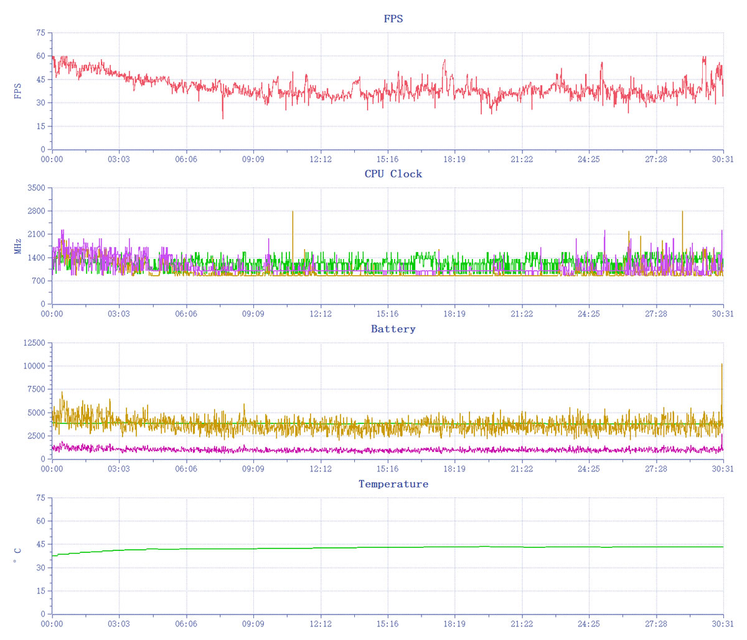Click the CPU Clock chart title

coord(393,174)
